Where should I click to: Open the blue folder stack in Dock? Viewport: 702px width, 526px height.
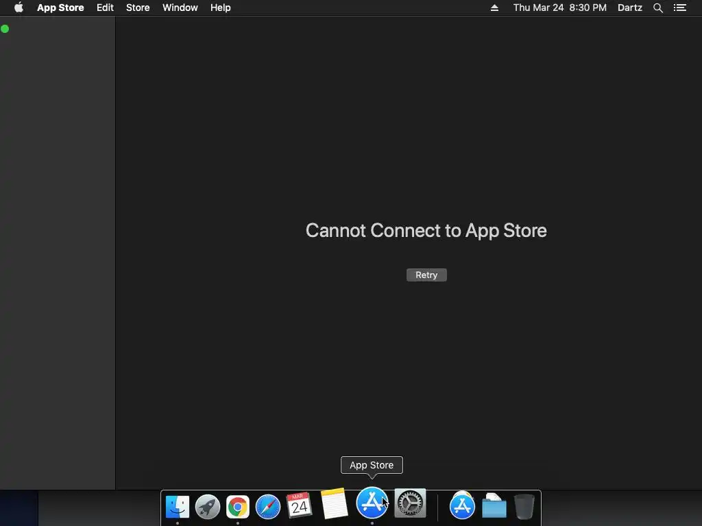[x=494, y=506]
